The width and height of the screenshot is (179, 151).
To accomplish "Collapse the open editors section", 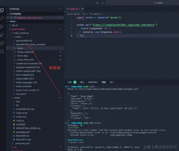I will (x=35, y=14).
